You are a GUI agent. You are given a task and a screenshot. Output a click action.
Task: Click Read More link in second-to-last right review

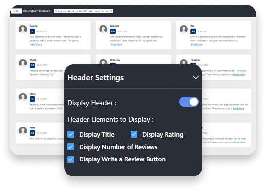tap(238, 108)
